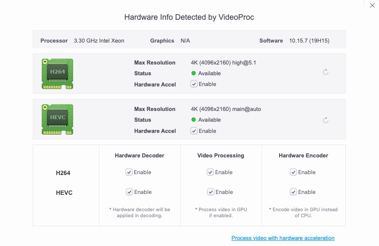The image size is (379, 246).
Task: Disable HEVC Hardware Decoder checkbox
Action: (129, 192)
